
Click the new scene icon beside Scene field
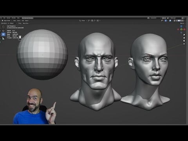[163, 18]
